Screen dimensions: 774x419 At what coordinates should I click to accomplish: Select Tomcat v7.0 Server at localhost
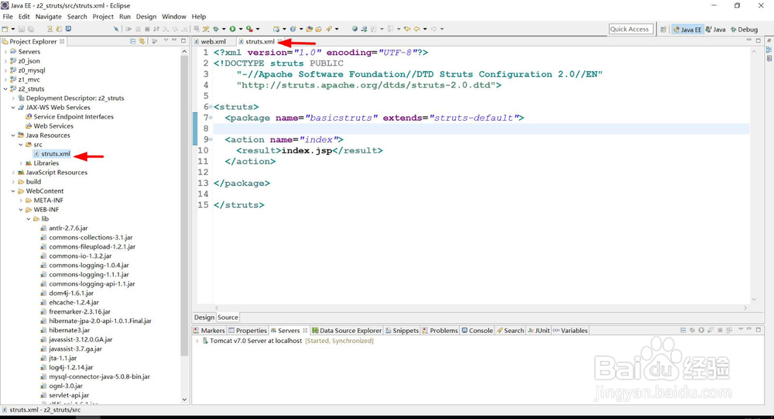(255, 341)
